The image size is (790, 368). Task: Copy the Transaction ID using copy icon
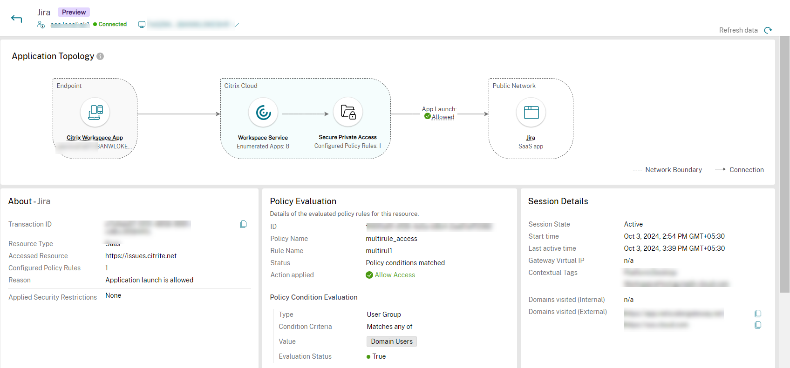click(243, 224)
